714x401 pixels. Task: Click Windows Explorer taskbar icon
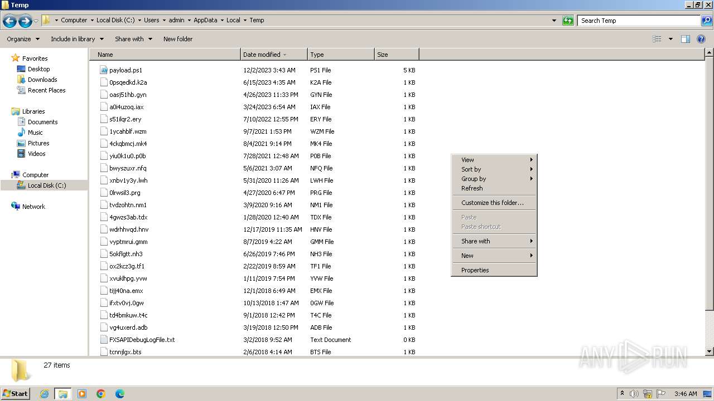pyautogui.click(x=63, y=394)
